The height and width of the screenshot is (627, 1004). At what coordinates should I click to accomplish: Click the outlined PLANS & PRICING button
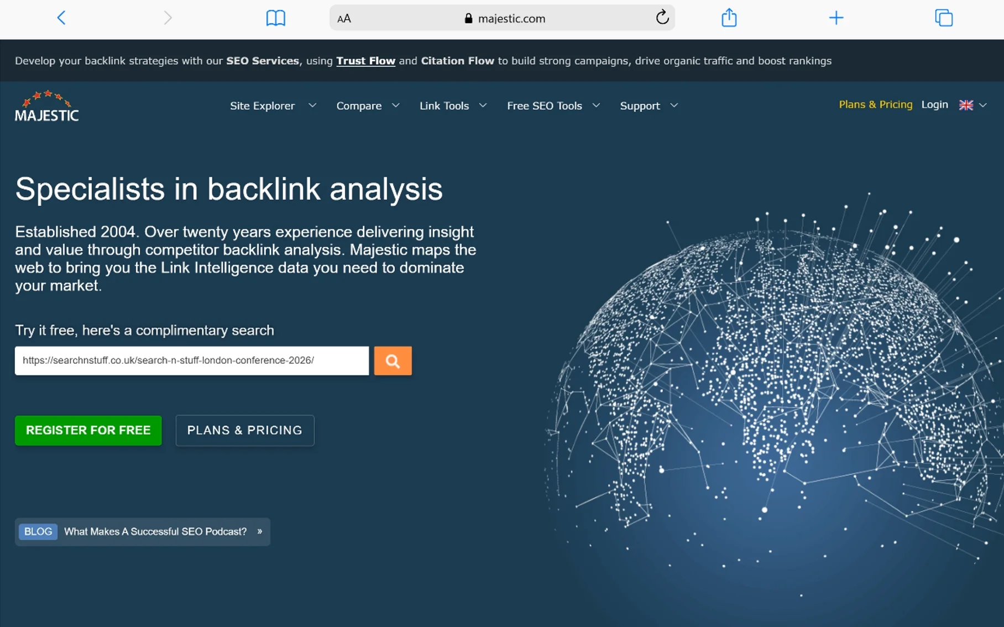[245, 430]
